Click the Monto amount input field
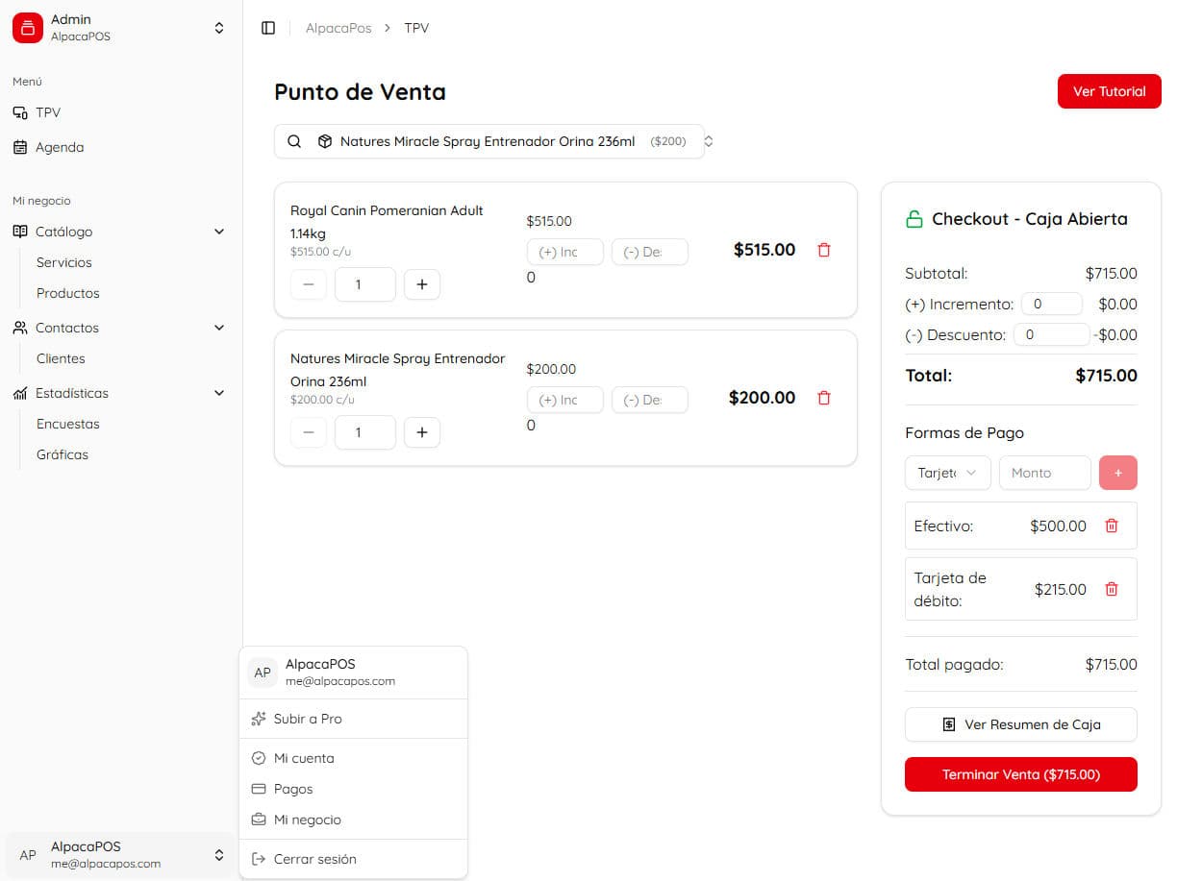This screenshot has width=1202, height=881. (x=1044, y=473)
